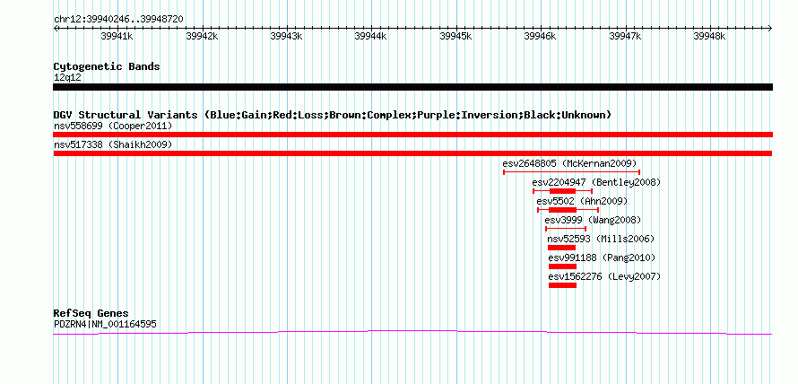
Task: Click the red glyph under esv5502
Action: [x=568, y=210]
